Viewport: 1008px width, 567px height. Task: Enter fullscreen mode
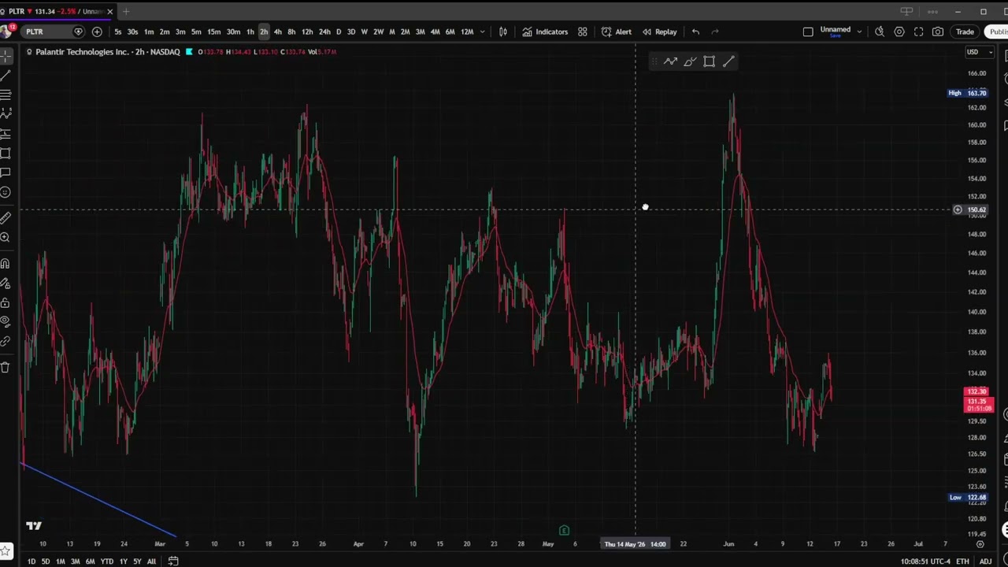coord(918,31)
